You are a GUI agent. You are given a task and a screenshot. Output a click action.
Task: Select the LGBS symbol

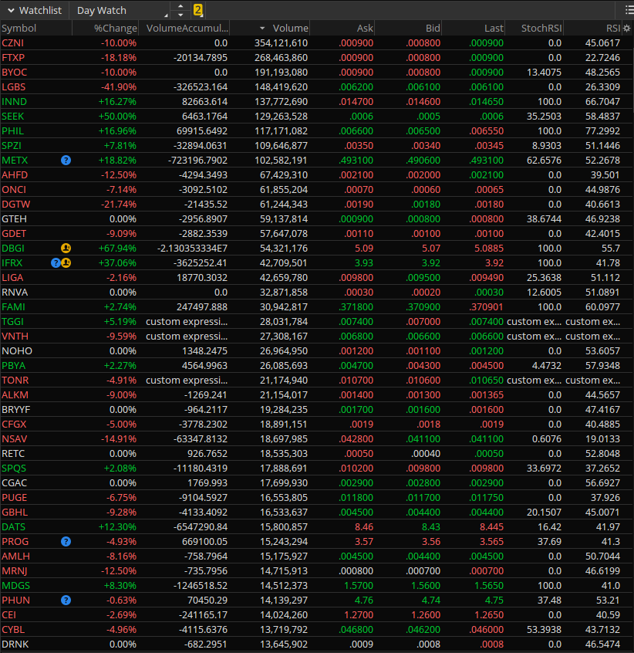(x=13, y=87)
